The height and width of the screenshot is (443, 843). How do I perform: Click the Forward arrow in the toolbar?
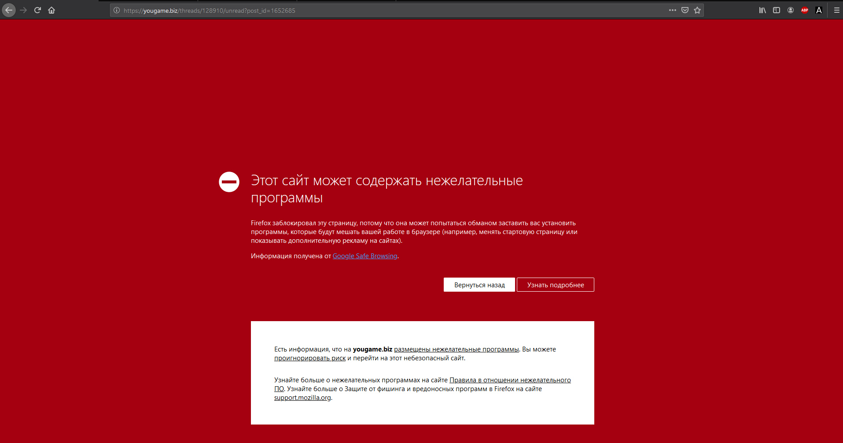pos(23,10)
